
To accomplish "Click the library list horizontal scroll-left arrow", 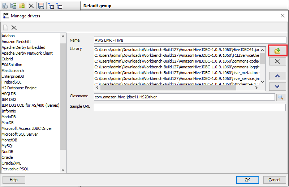I will coord(97,88).
